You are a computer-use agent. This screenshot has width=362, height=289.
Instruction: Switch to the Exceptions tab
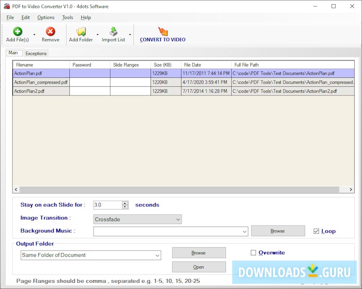pos(36,53)
